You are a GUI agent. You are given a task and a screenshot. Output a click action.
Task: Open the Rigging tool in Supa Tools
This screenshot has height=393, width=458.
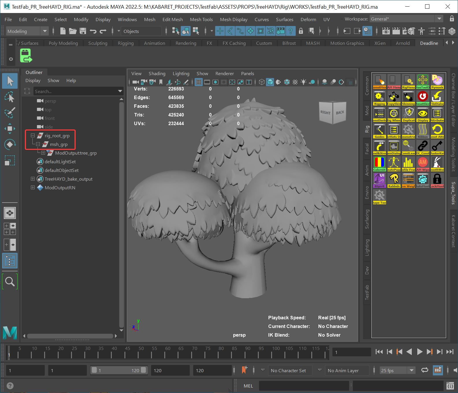pos(379,98)
